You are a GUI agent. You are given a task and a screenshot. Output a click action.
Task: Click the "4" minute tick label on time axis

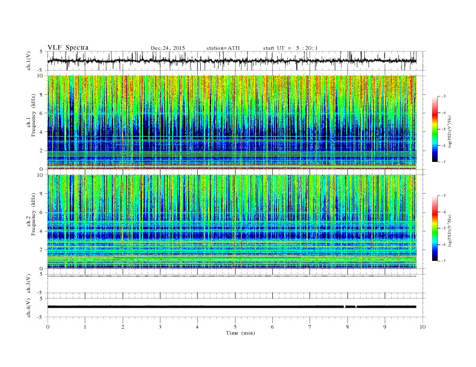pyautogui.click(x=197, y=327)
